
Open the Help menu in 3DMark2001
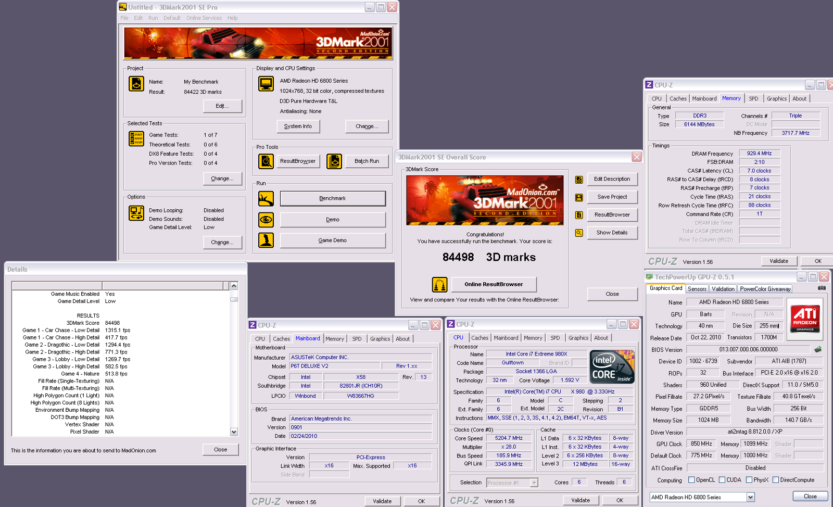pos(232,18)
